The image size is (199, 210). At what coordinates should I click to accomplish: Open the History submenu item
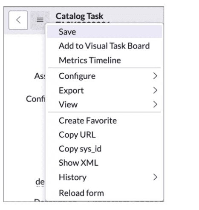[104, 177]
